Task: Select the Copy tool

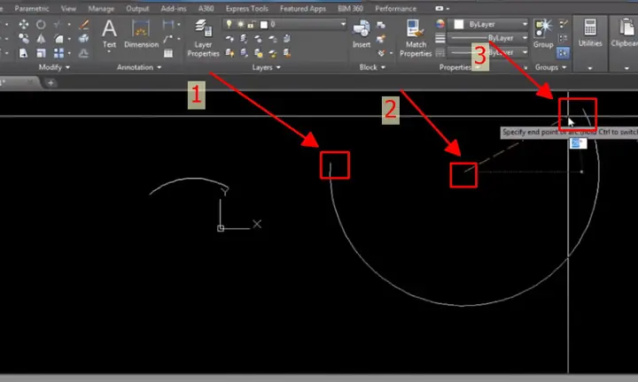Action: click(24, 39)
